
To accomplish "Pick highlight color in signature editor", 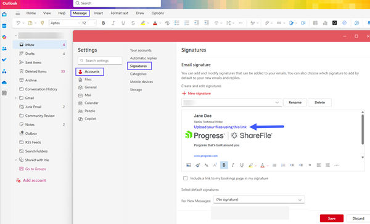I will point(250,165).
